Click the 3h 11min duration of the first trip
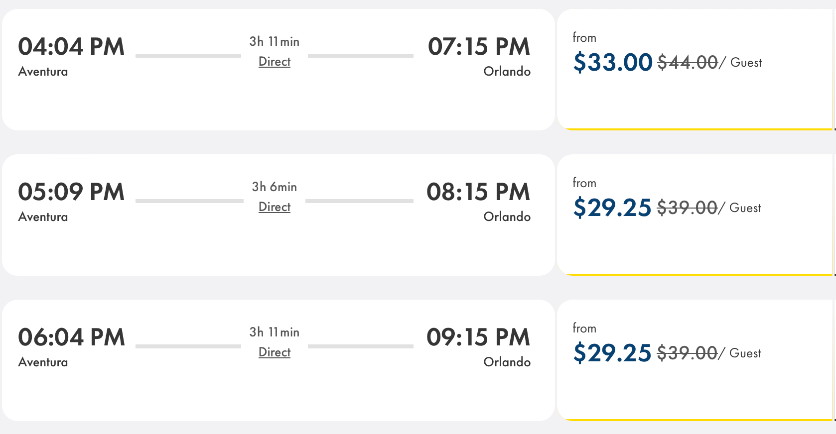 [274, 41]
